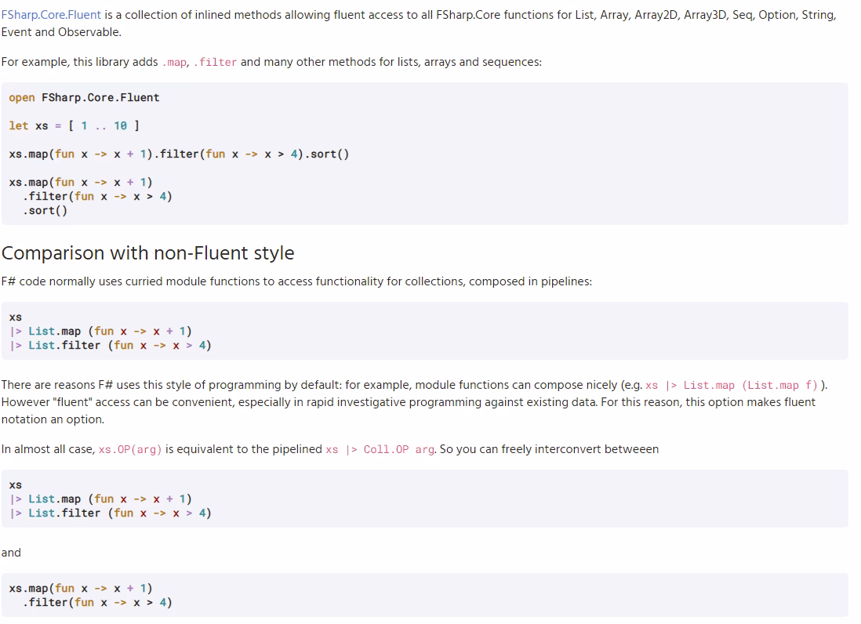Click the '.sort()' line in first code block

tap(45, 211)
